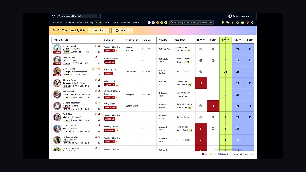Expand +2 complaint tags for Dianne Russell
The height and width of the screenshot is (172, 306).
[x=117, y=51]
